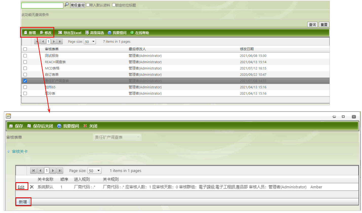This screenshot has width=362, height=213.
Task: Go to last page in upper grid
Action: pyautogui.click(x=60, y=41)
